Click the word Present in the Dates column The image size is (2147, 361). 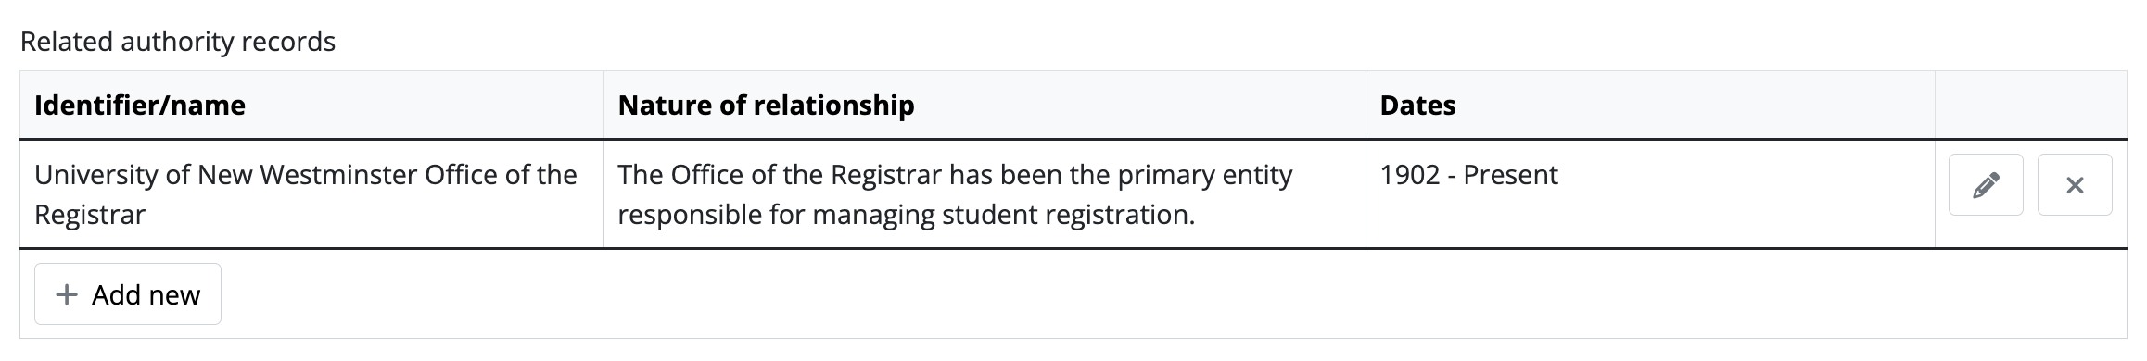click(1510, 175)
